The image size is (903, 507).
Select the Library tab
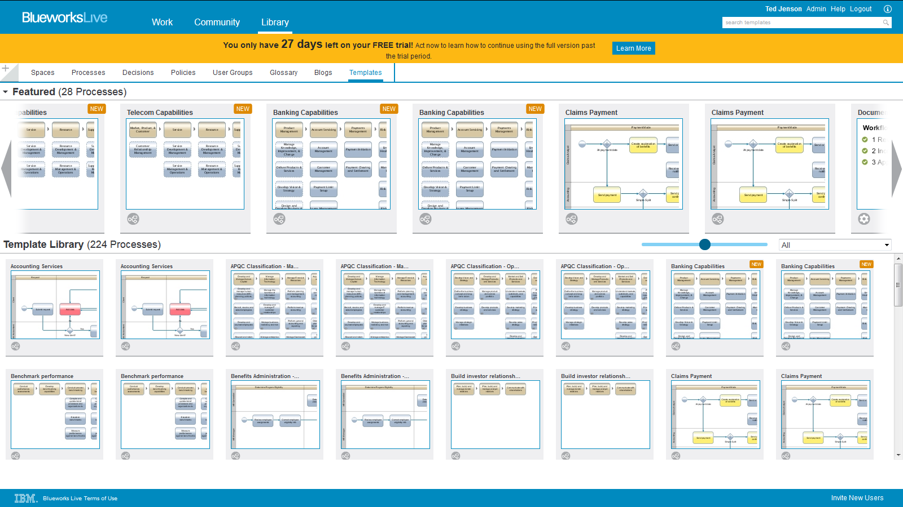[x=275, y=22]
